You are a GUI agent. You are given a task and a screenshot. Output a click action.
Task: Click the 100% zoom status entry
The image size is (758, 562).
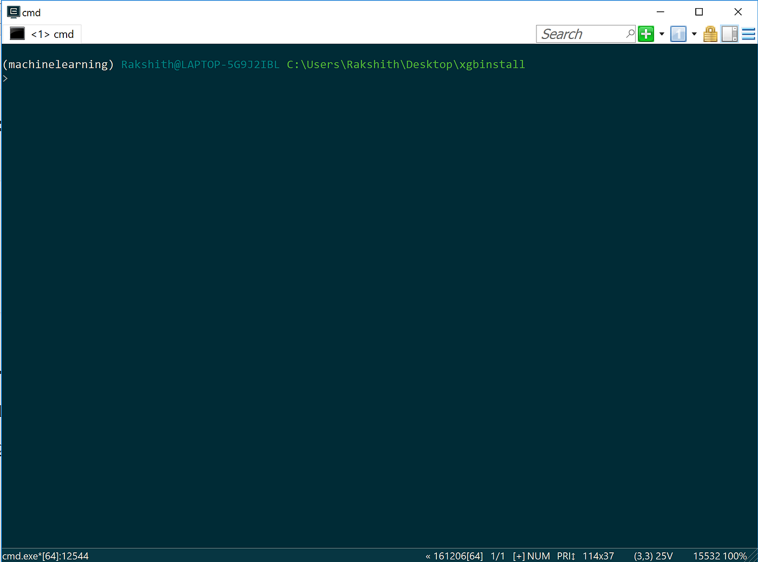[x=735, y=556]
